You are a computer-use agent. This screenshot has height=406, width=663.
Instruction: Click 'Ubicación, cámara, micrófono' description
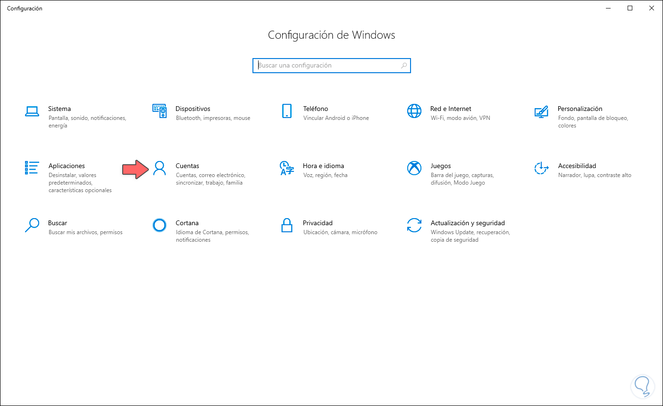point(340,232)
